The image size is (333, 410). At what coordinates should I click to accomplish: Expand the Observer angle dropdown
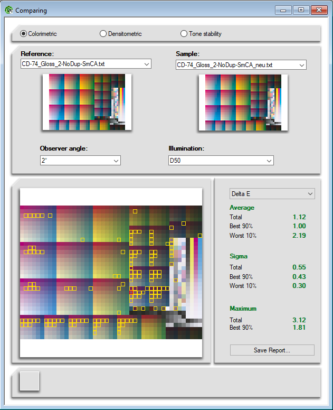click(x=80, y=161)
